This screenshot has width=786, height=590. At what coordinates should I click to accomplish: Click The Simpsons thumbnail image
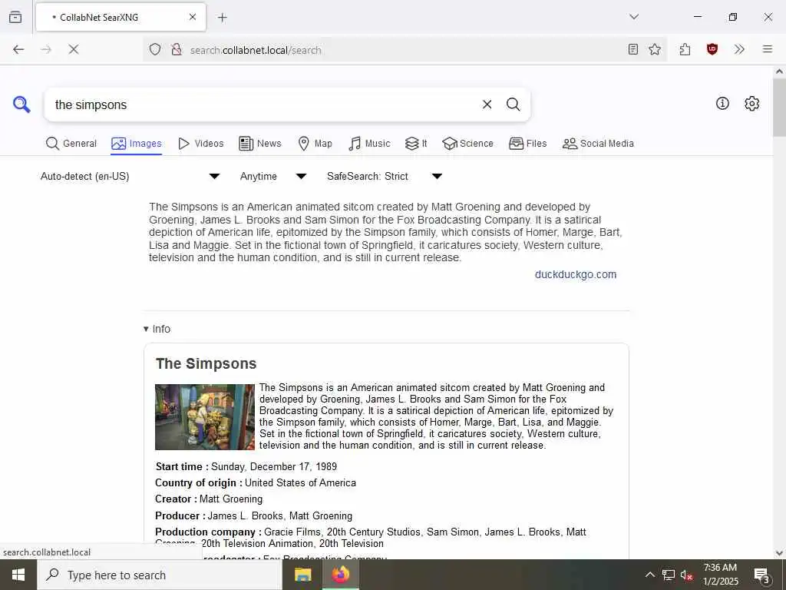pos(204,417)
